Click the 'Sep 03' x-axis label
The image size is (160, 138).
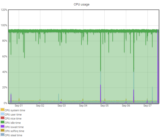click(62, 106)
